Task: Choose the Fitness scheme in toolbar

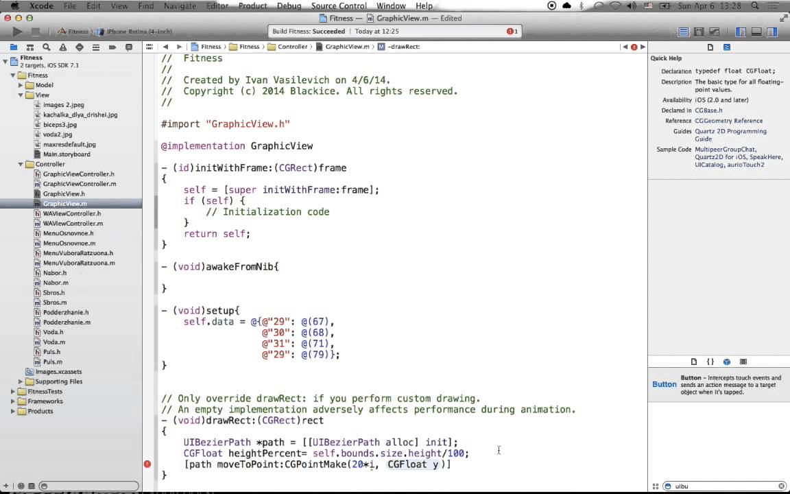Action: pos(73,32)
